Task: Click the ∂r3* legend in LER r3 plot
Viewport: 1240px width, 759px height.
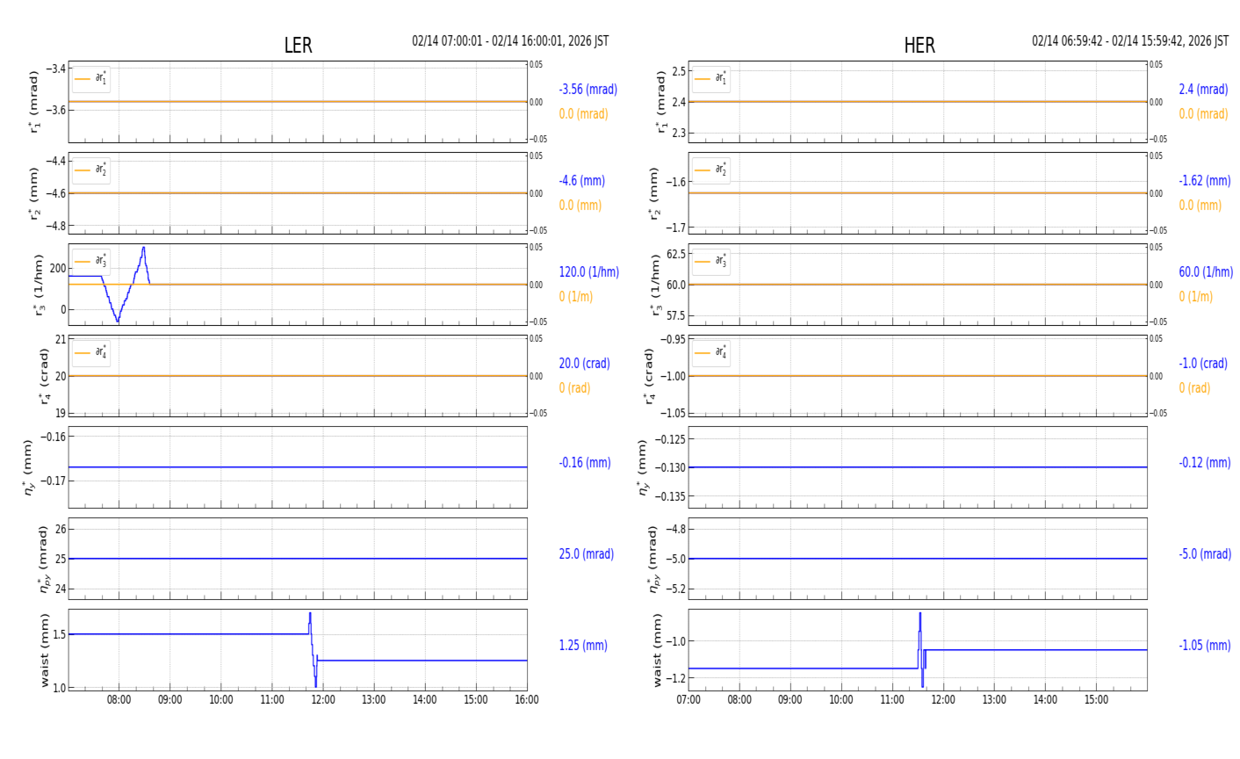Action: tap(91, 262)
